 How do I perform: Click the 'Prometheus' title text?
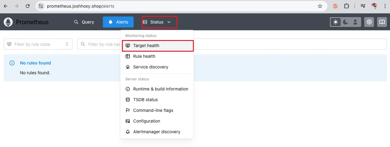[32, 22]
